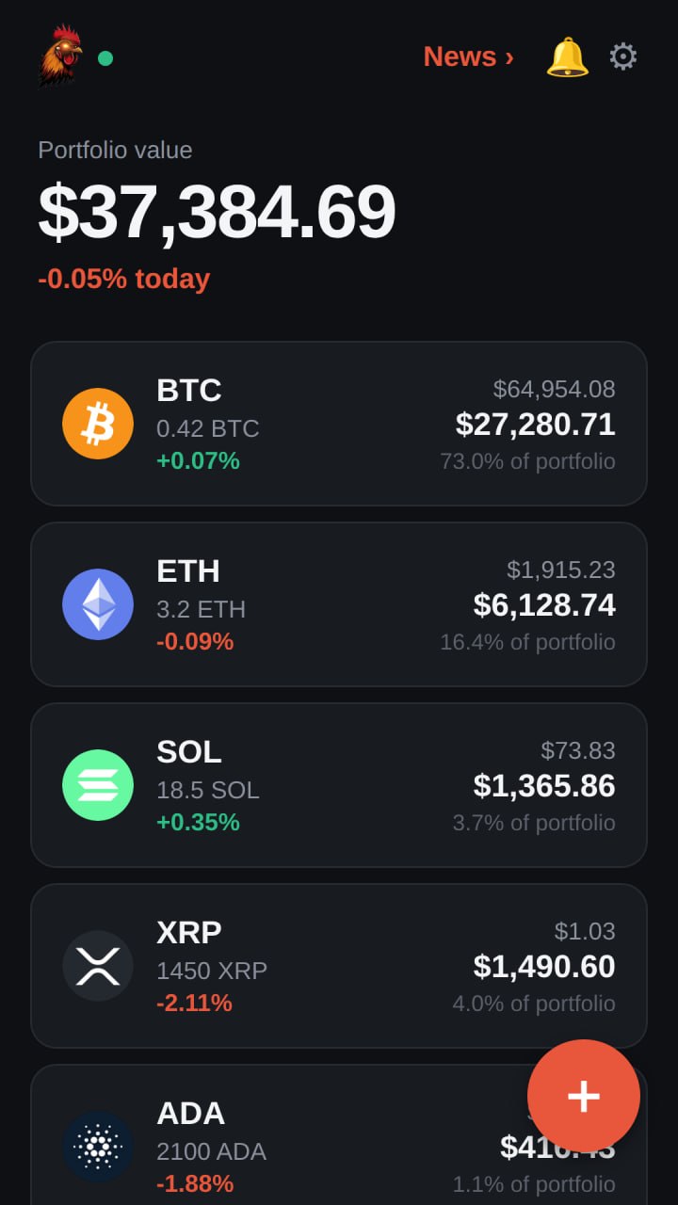Open settings with the gear icon
The height and width of the screenshot is (1205, 678).
pyautogui.click(x=622, y=56)
